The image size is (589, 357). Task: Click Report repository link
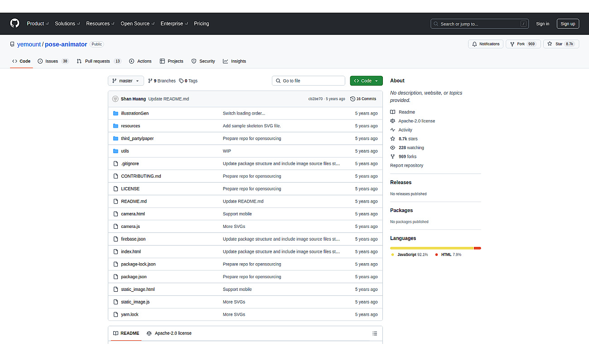406,166
